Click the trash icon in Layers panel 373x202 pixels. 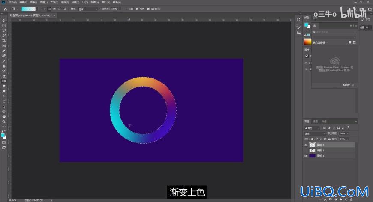352,199
